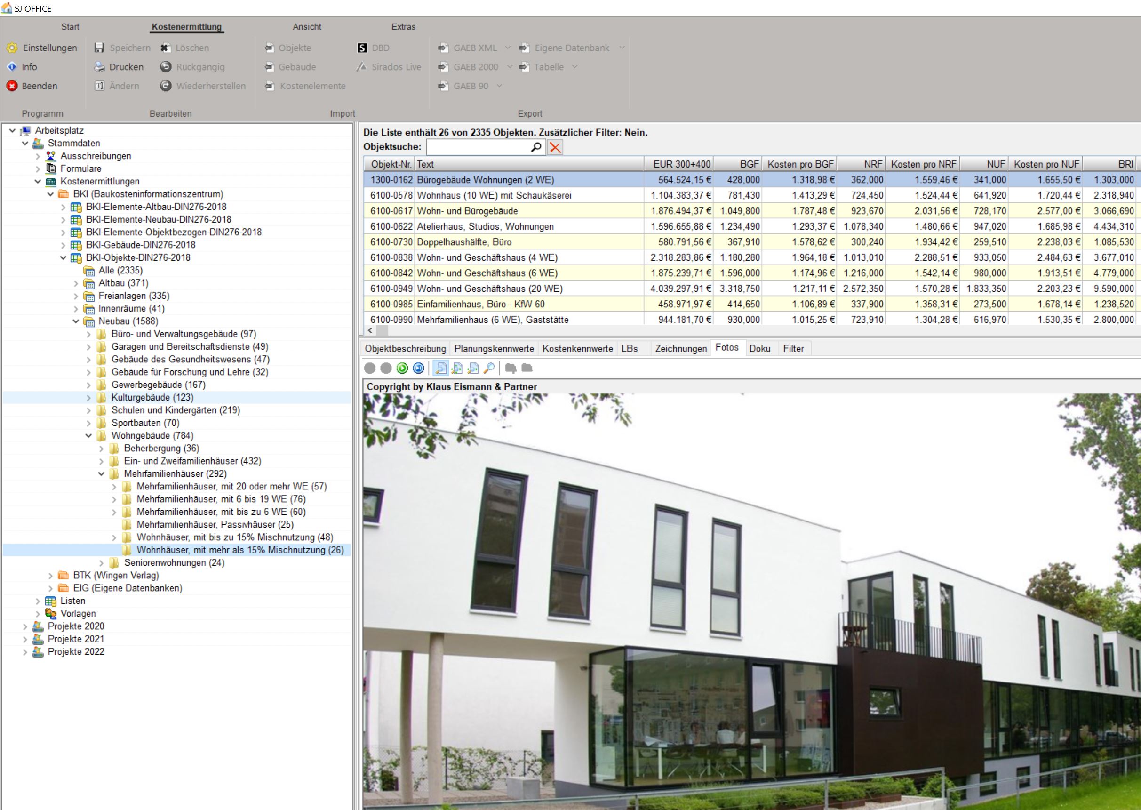Click the Info icon in Programm group
The width and height of the screenshot is (1141, 810).
tap(12, 67)
